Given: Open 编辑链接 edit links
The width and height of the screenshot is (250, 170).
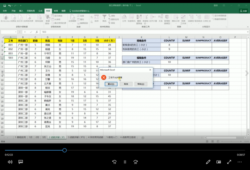Looking at the screenshot, I should [83, 23].
